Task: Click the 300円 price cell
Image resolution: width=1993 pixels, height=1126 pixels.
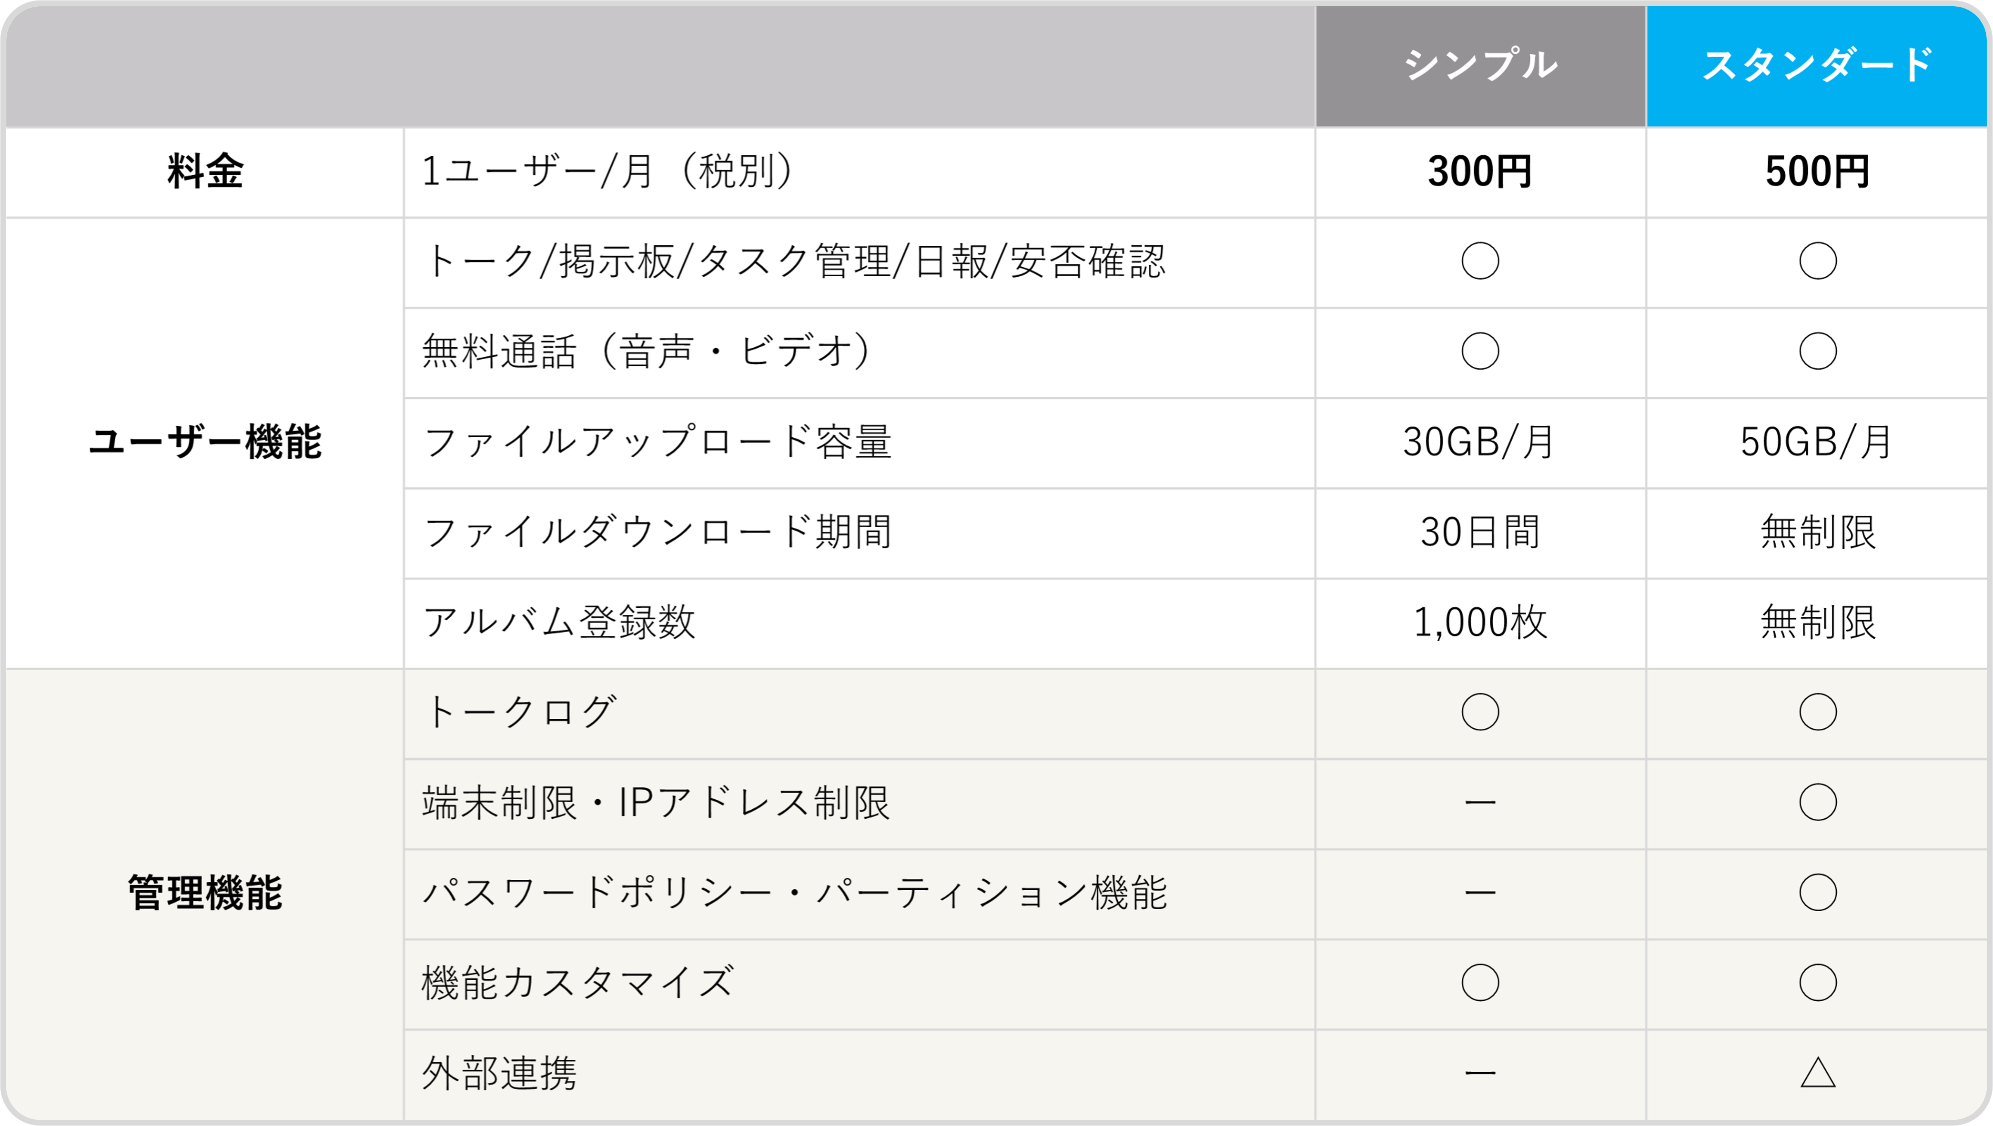Action: click(x=1480, y=171)
